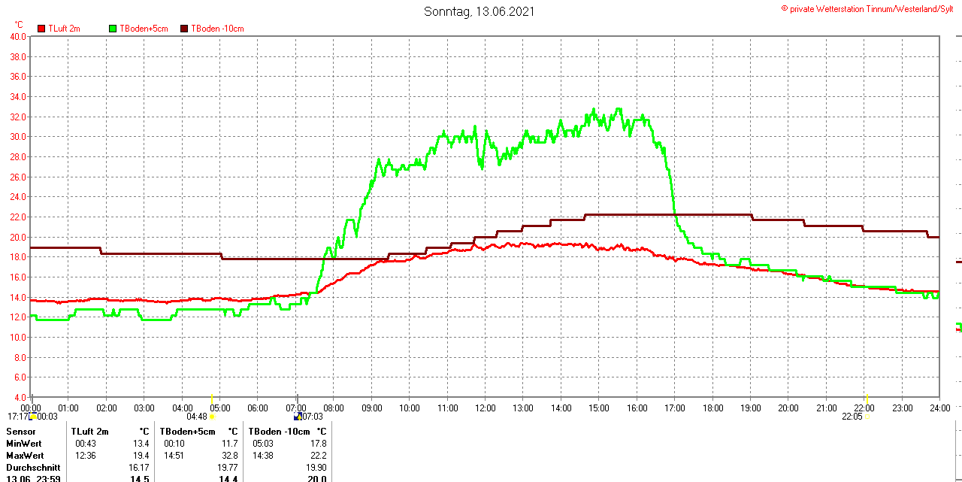Screen dimensions: 962x482
Task: Click the blue moon icon at 07:03
Action: (298, 416)
